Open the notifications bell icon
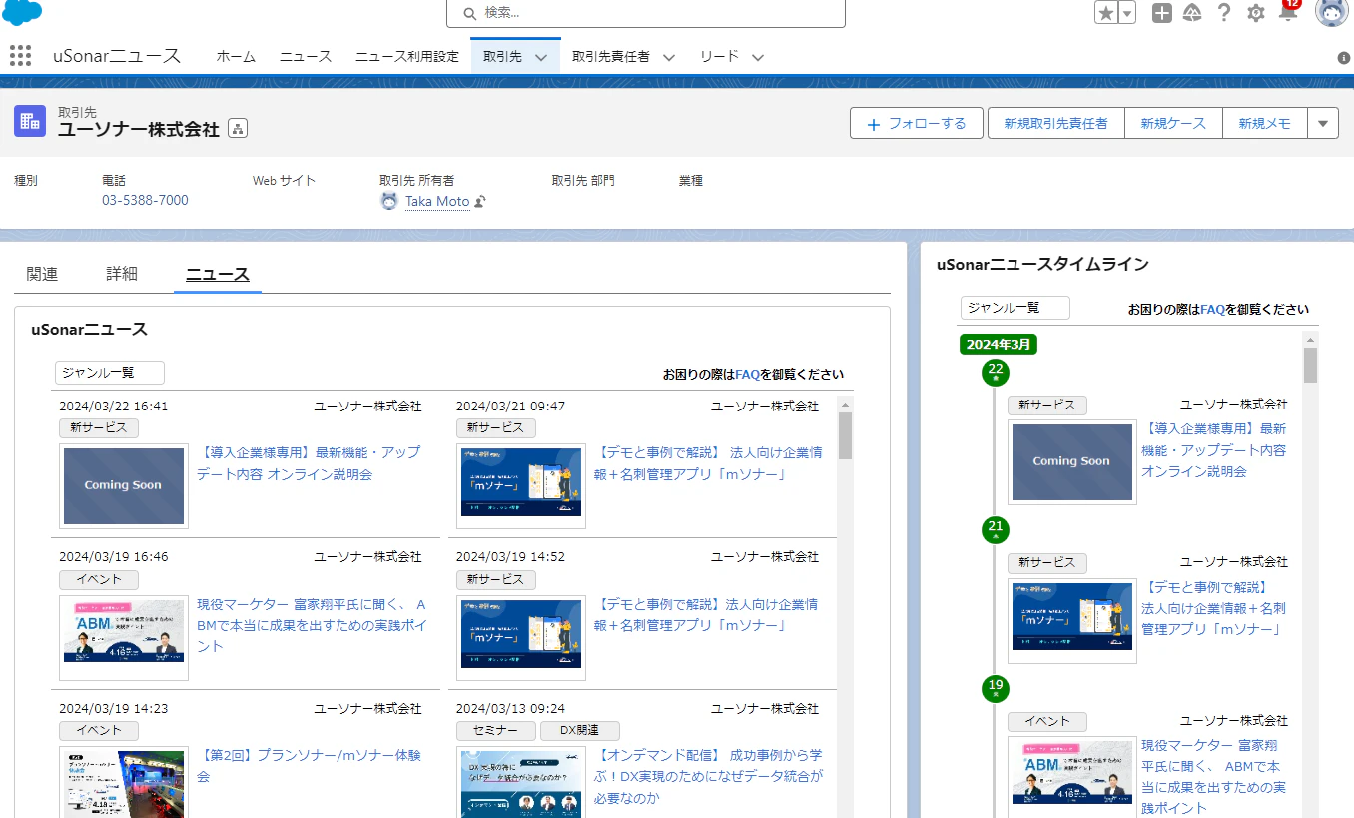This screenshot has width=1354, height=818. point(1288,12)
